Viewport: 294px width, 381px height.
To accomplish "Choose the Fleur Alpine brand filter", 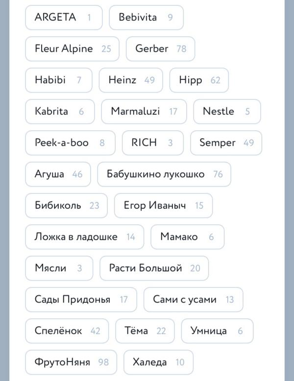I will [x=72, y=49].
